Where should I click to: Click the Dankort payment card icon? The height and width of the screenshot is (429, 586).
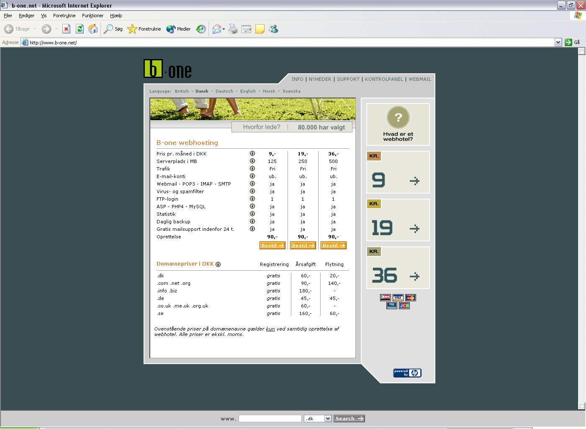[x=386, y=297]
